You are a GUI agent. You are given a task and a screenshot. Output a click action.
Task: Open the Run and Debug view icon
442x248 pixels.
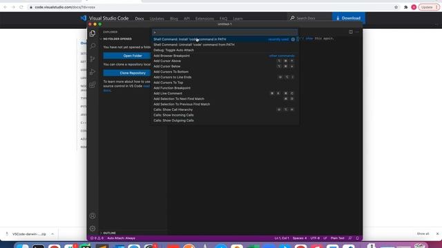click(x=93, y=72)
